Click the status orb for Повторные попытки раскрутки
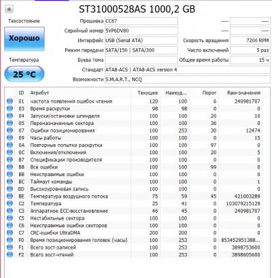Image resolution: width=272 pixels, height=278 pixels. coord(10,145)
